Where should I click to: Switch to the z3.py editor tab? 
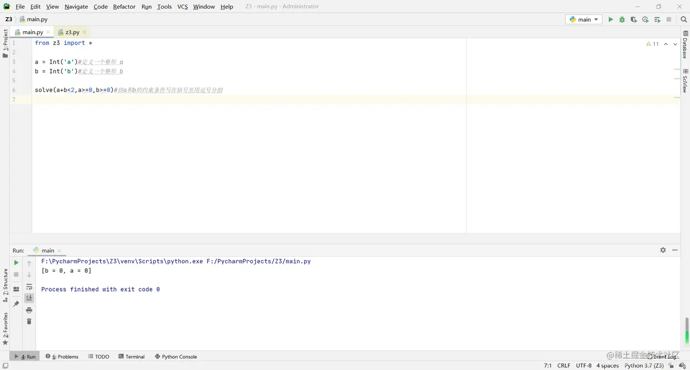point(72,32)
